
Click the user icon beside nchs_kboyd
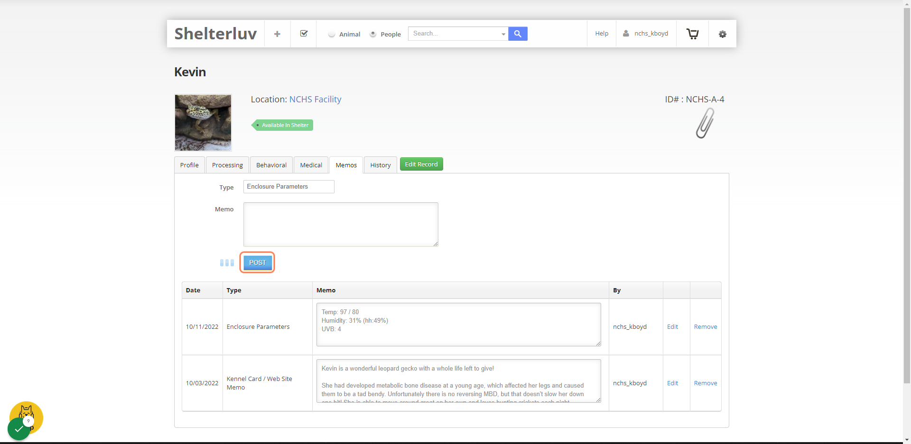[x=626, y=34]
